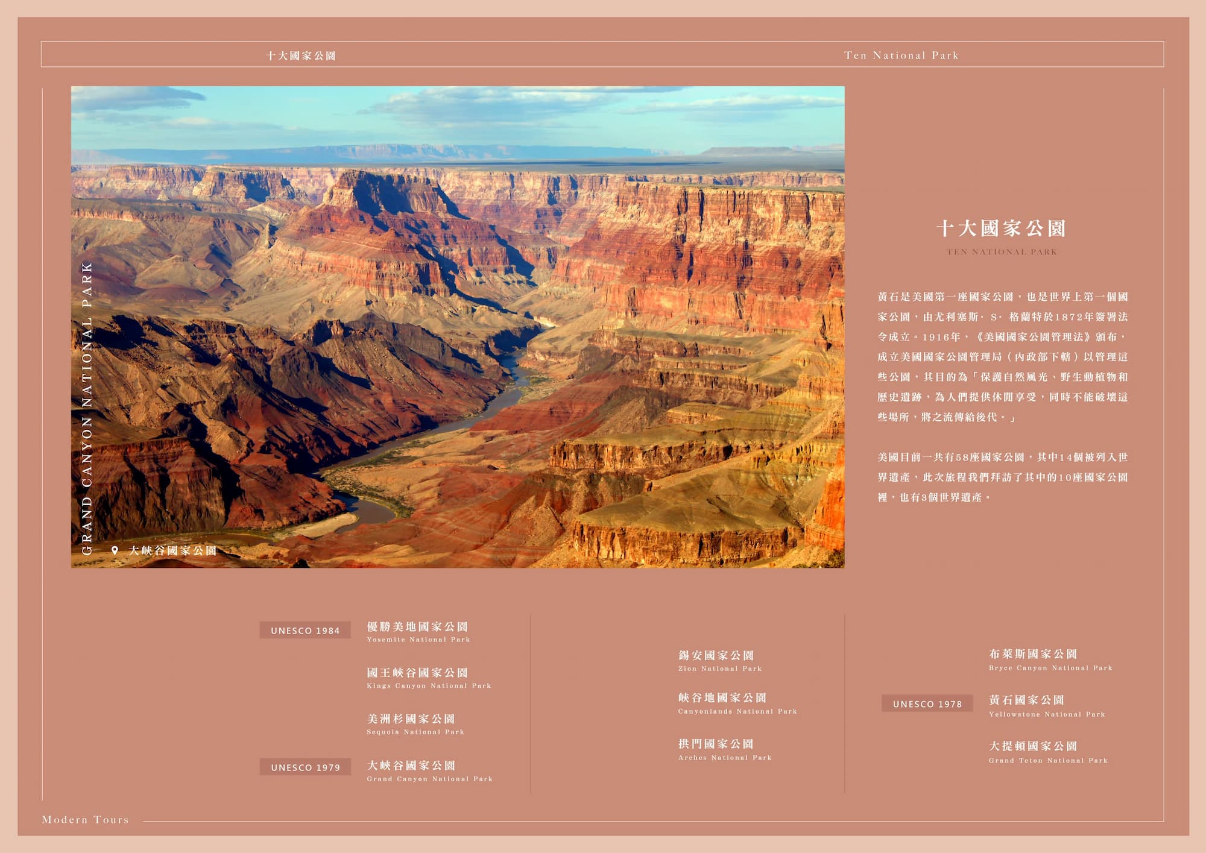This screenshot has height=853, width=1206.
Task: Click the Modern Tours footer label
Action: [85, 820]
